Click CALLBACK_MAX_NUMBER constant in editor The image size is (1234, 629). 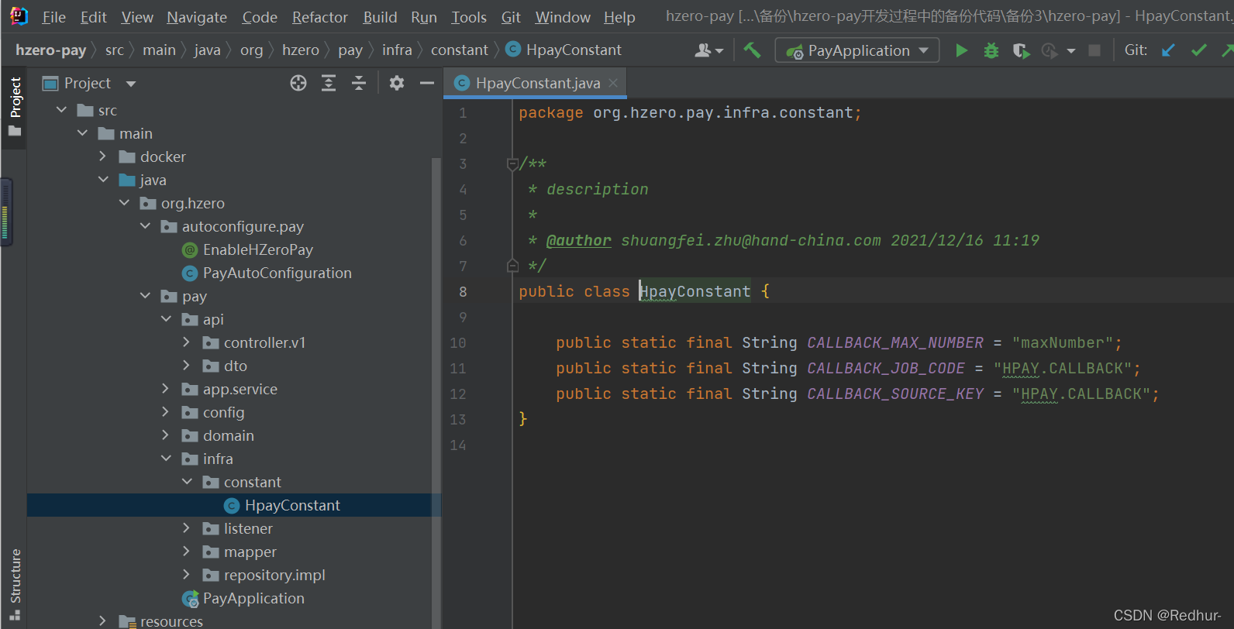pos(895,343)
